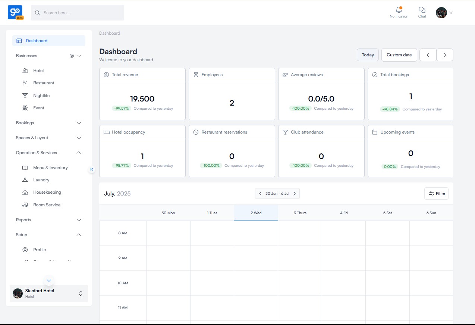Click the Hotel occupancy bed icon
Image resolution: width=475 pixels, height=325 pixels.
106,132
